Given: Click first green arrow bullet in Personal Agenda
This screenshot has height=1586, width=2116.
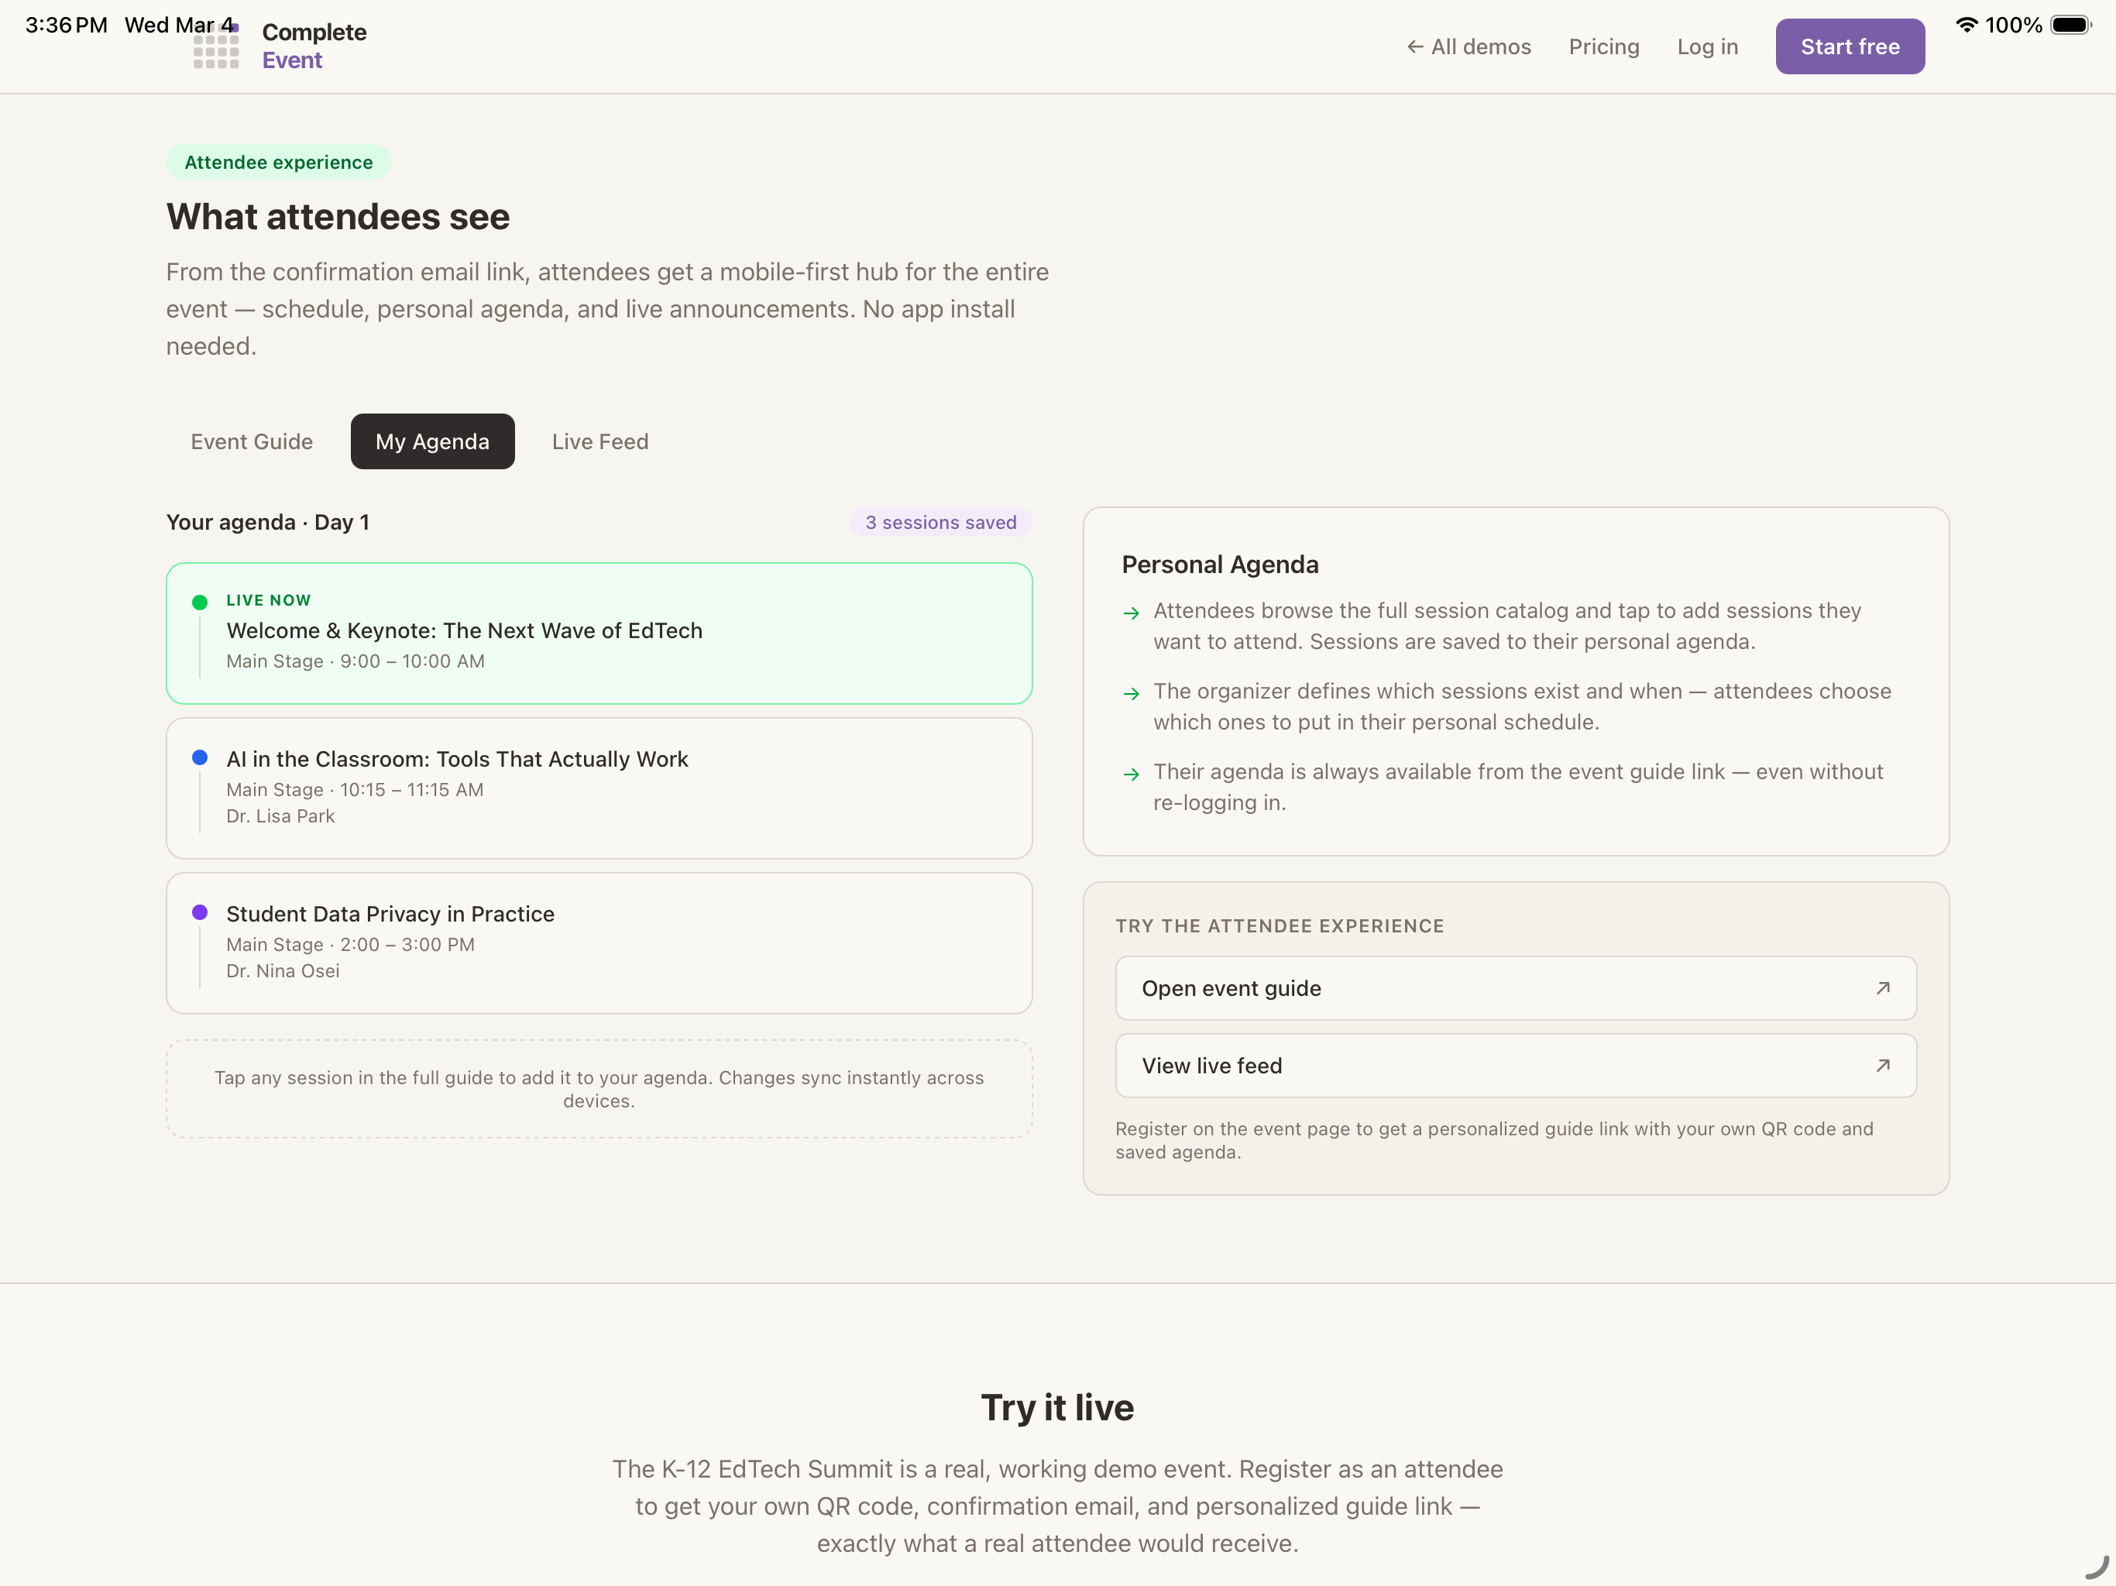Looking at the screenshot, I should (1131, 613).
